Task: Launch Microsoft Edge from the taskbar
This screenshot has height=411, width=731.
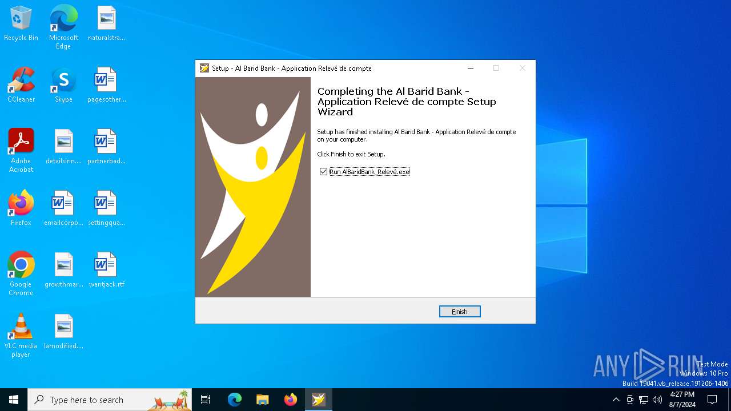Action: 235,400
